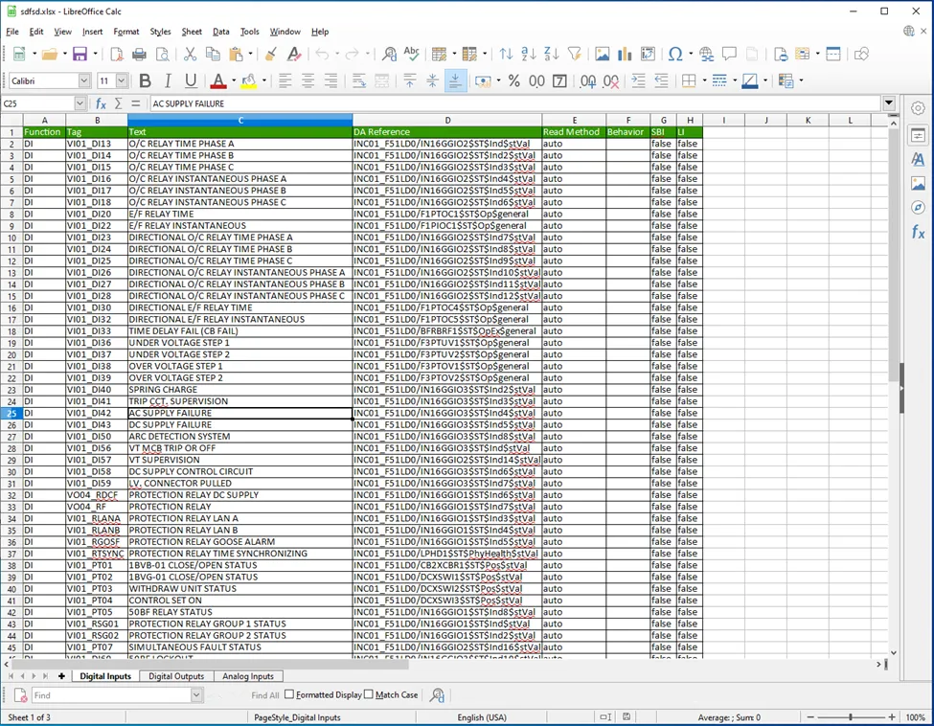Toggle Align Left
This screenshot has width=934, height=726.
[x=285, y=81]
